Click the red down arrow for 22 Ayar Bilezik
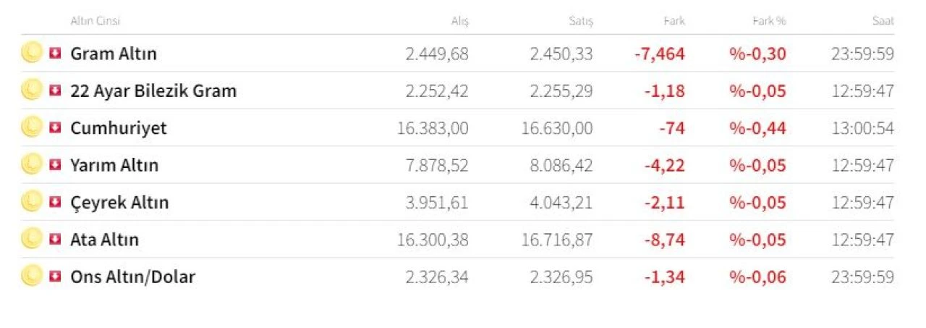Viewport: 926px width, 328px height. (x=55, y=91)
